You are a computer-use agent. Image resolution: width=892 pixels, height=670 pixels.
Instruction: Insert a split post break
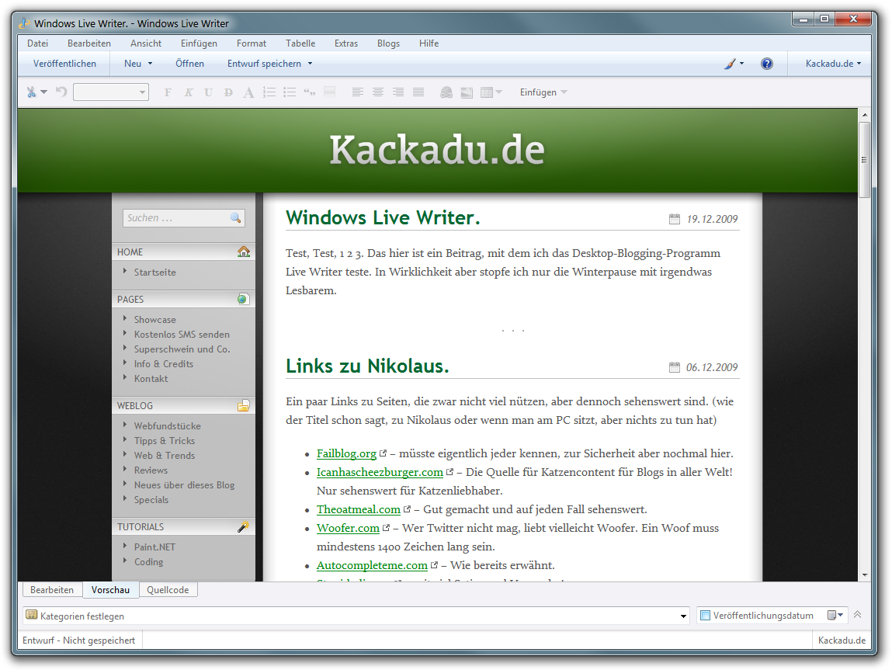click(x=329, y=92)
